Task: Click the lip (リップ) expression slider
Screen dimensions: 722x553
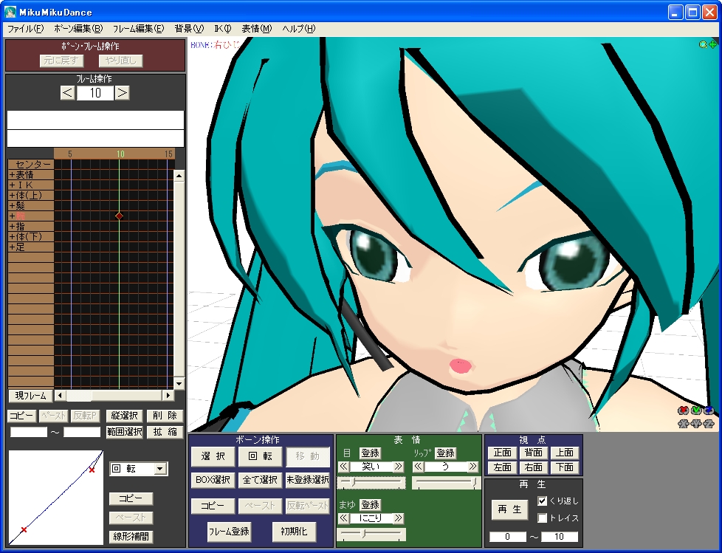Action: (x=446, y=483)
